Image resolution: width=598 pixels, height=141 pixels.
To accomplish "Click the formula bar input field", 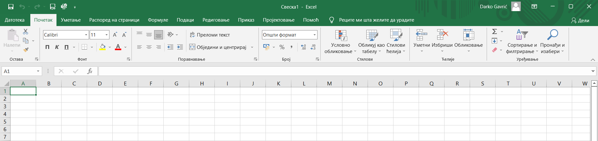I will click(345, 71).
